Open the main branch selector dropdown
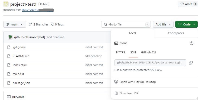This screenshot has width=198, height=100. click(x=15, y=24)
